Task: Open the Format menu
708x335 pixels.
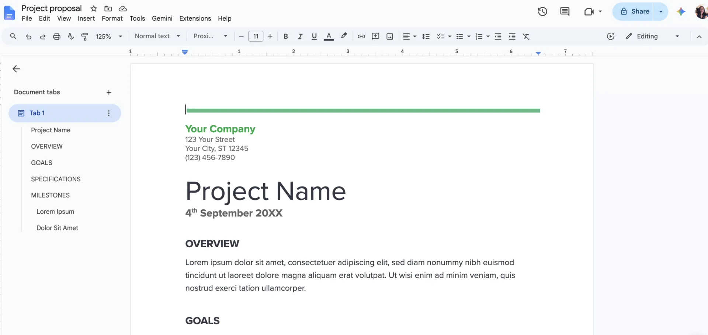Action: [112, 18]
